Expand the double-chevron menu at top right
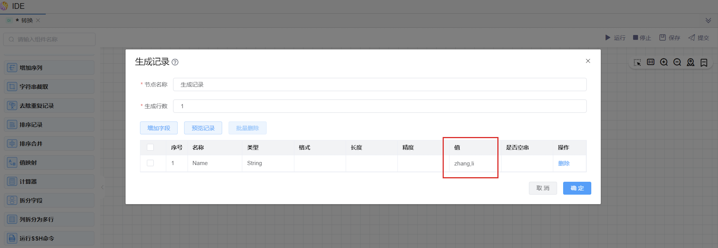The width and height of the screenshot is (718, 248). 708,20
